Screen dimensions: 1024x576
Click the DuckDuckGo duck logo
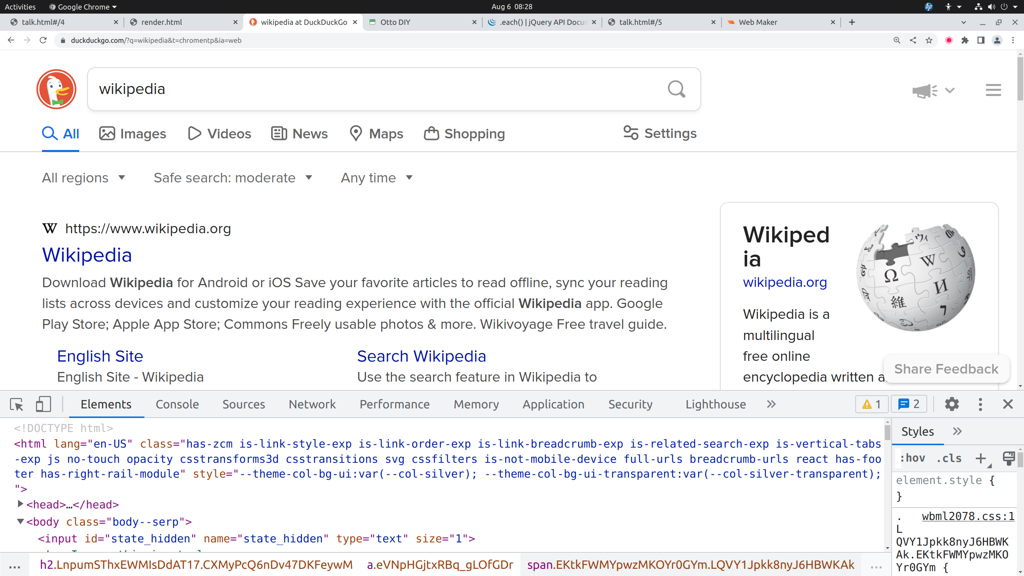coord(56,89)
